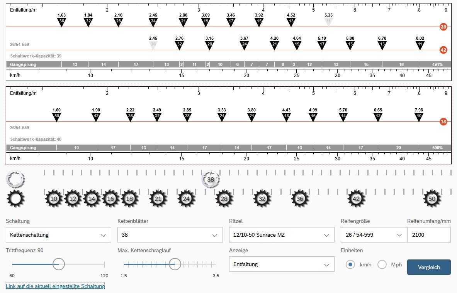This screenshot has width=457, height=293.
Task: Select the 38-tooth chainring icon
Action: pyautogui.click(x=211, y=179)
